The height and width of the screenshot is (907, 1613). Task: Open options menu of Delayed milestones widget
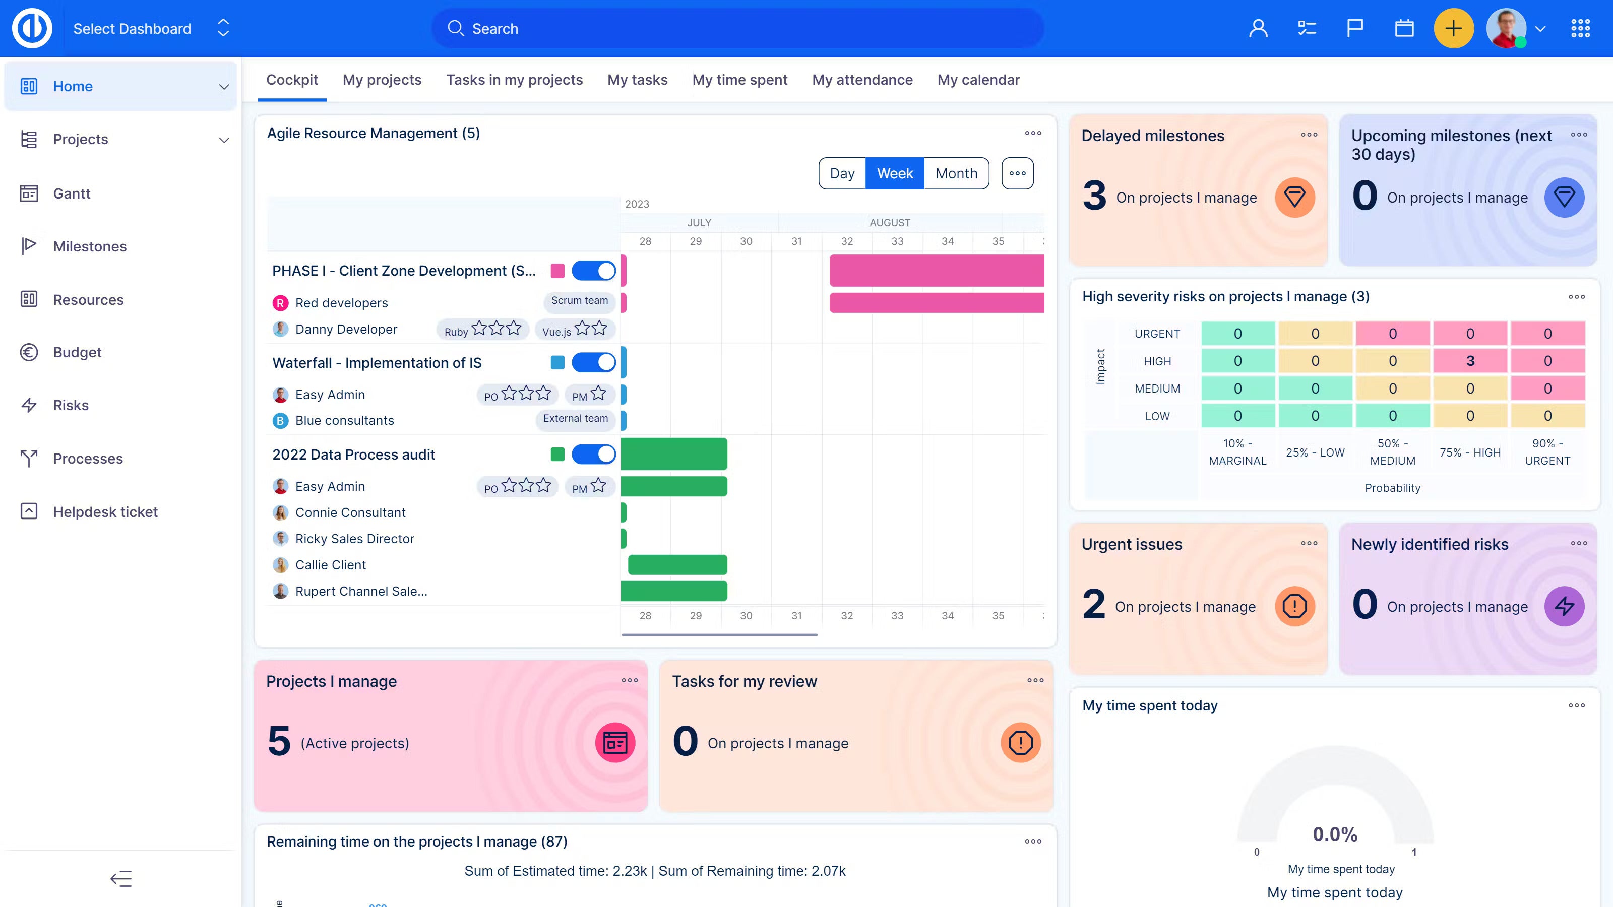coord(1308,134)
